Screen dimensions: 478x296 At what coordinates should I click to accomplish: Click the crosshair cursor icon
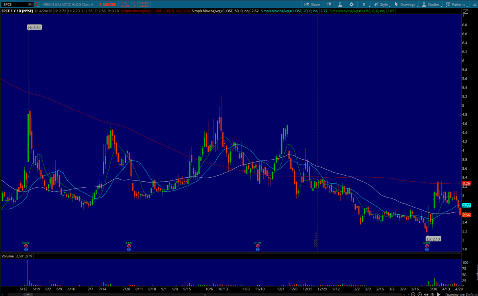coord(432,294)
